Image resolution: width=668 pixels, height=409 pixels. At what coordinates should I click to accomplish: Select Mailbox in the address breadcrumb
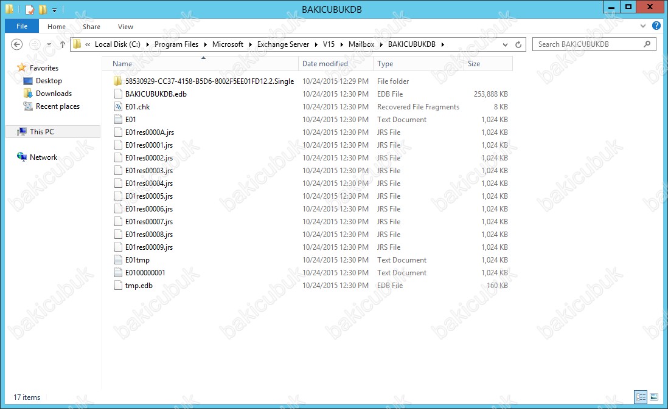click(x=361, y=44)
